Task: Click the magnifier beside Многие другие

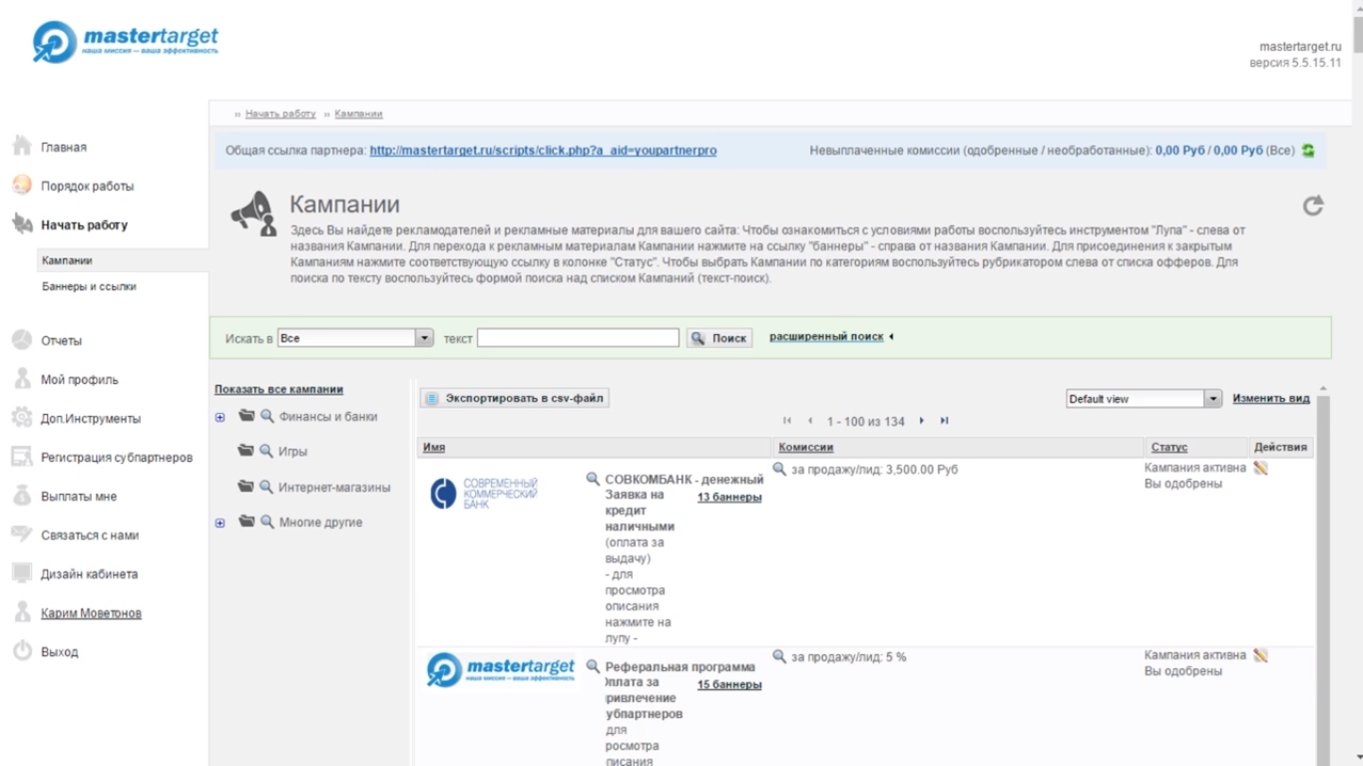Action: (x=266, y=522)
